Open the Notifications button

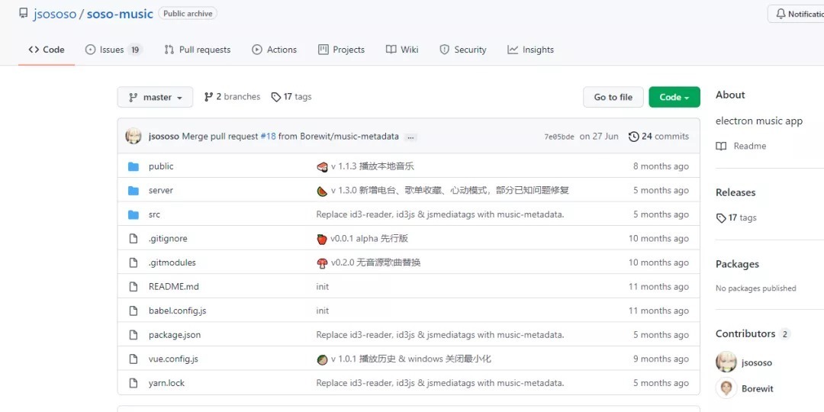tap(798, 14)
